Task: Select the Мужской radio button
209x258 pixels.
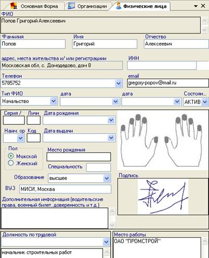Action: point(11,156)
